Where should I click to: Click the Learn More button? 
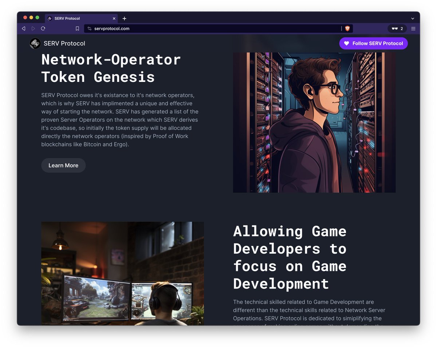click(63, 165)
